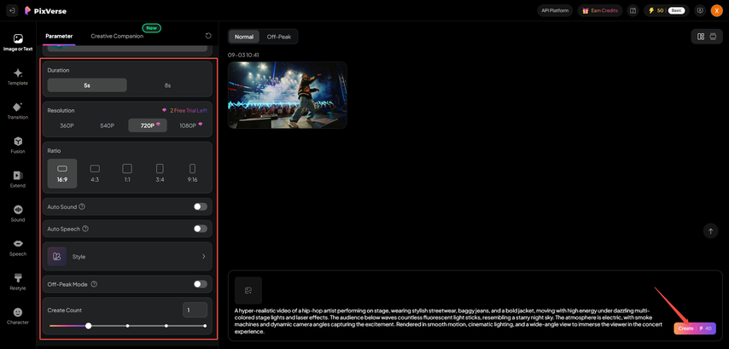Viewport: 729px width, 349px height.
Task: Open the generated concert video thumbnail
Action: point(287,95)
